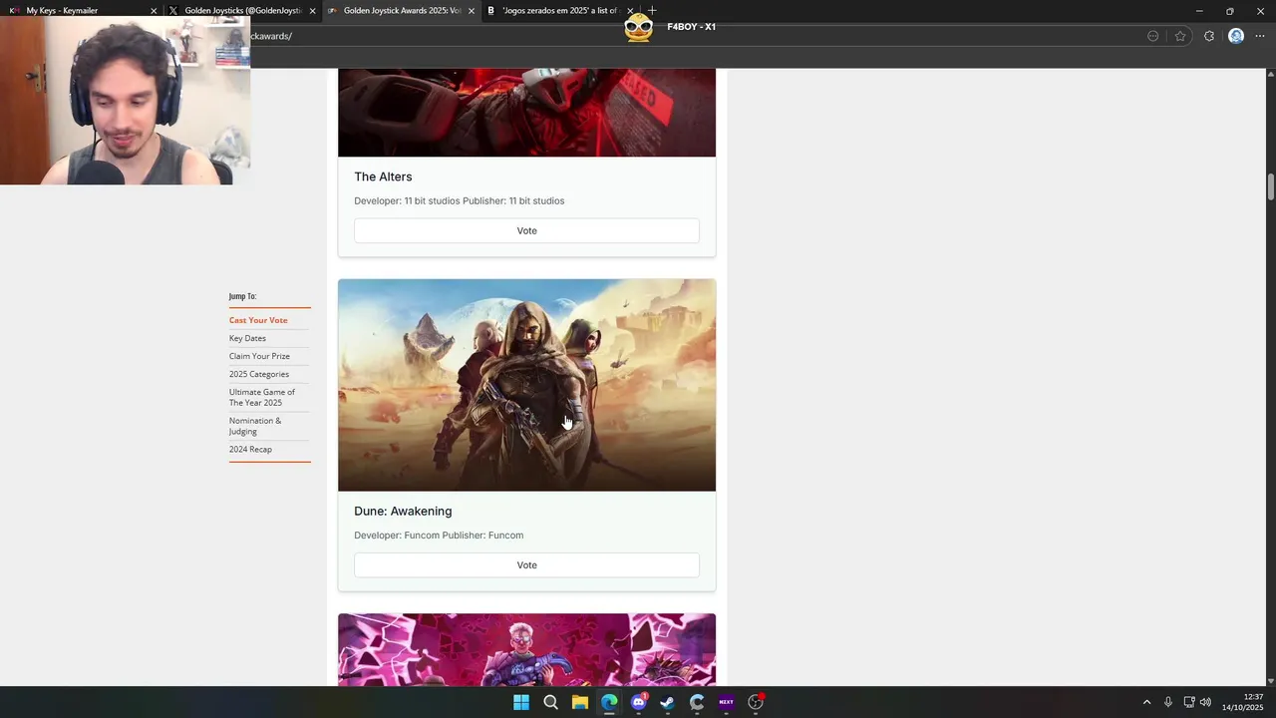This screenshot has width=1276, height=718.
Task: Open Edge Settings and more menu
Action: click(x=1260, y=36)
